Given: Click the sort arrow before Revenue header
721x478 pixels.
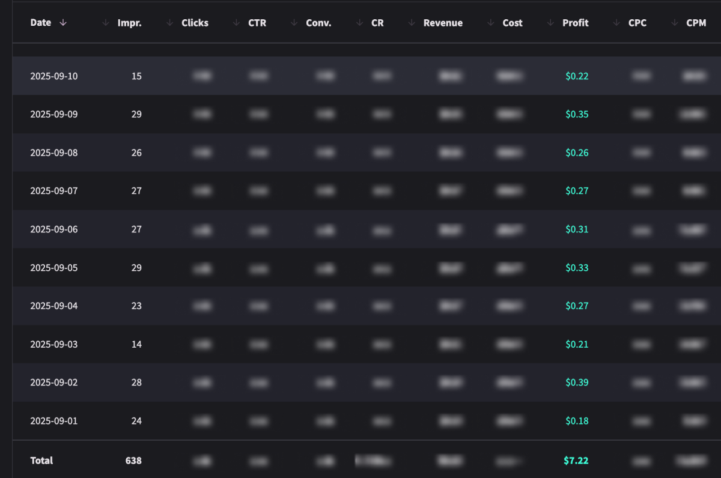Looking at the screenshot, I should [412, 23].
